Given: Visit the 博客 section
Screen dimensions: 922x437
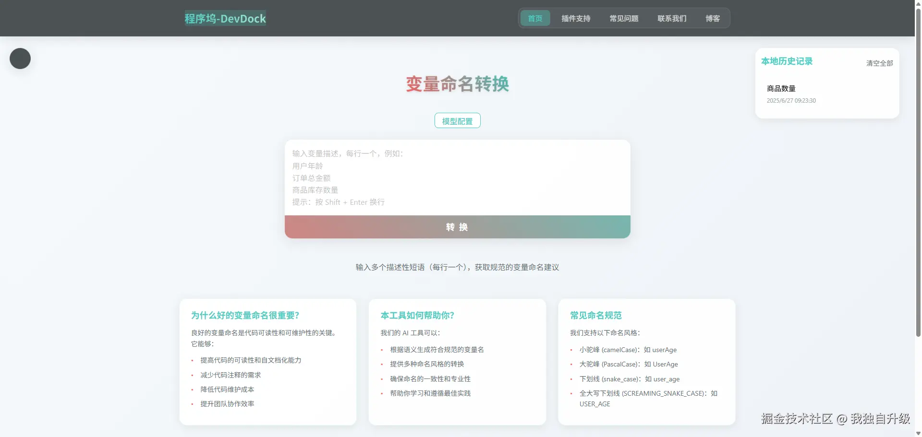Looking at the screenshot, I should point(713,18).
